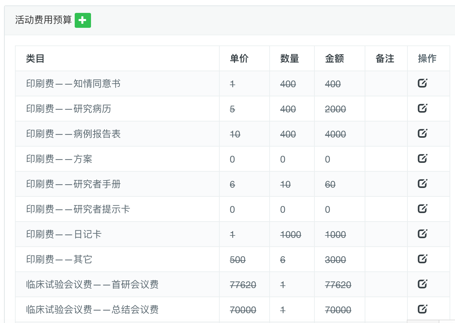Edit the 总结会议费 row
This screenshot has height=323, width=455.
tap(422, 309)
